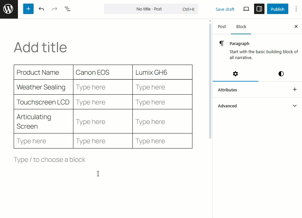Switch to the half-circle Styles tab icon
This screenshot has width=302, height=218.
click(281, 74)
